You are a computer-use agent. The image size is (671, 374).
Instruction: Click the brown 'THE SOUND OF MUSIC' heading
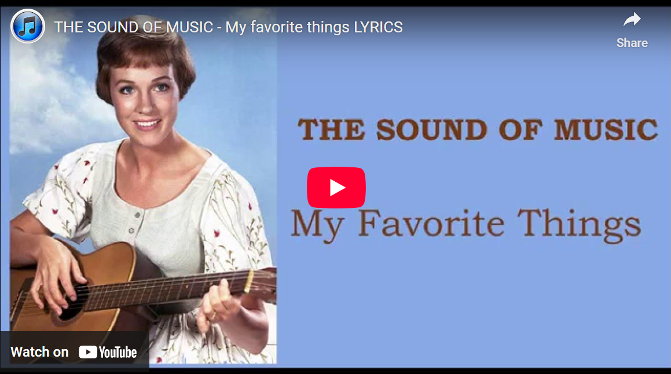point(478,130)
